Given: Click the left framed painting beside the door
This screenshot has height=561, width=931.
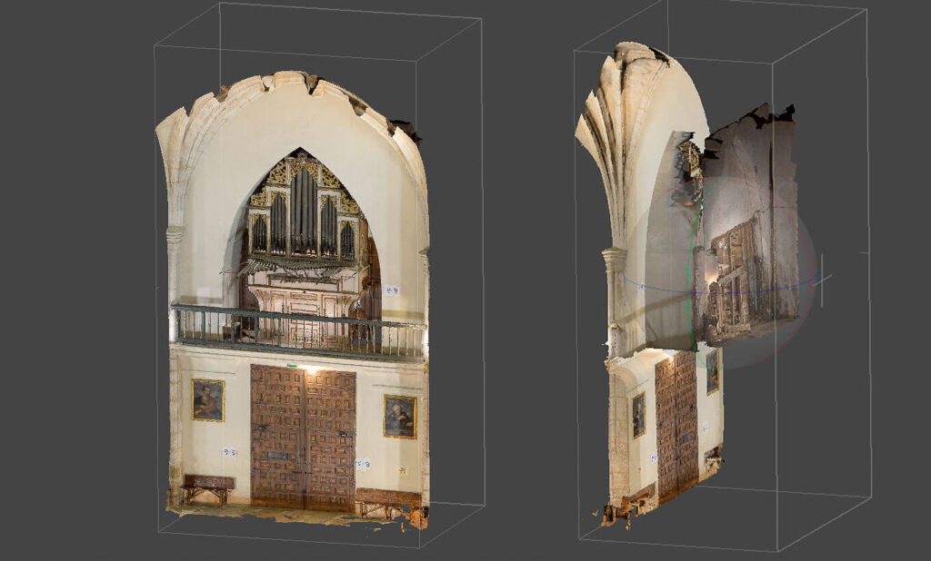Looking at the screenshot, I should pyautogui.click(x=207, y=400).
